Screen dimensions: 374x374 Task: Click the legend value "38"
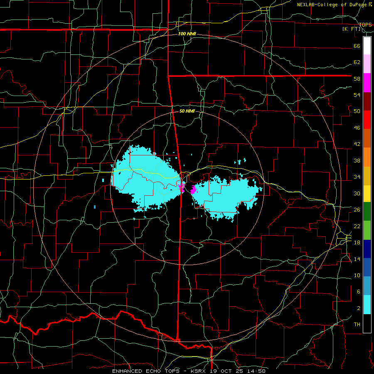tap(357, 160)
